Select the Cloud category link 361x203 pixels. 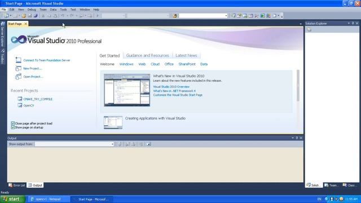155,64
